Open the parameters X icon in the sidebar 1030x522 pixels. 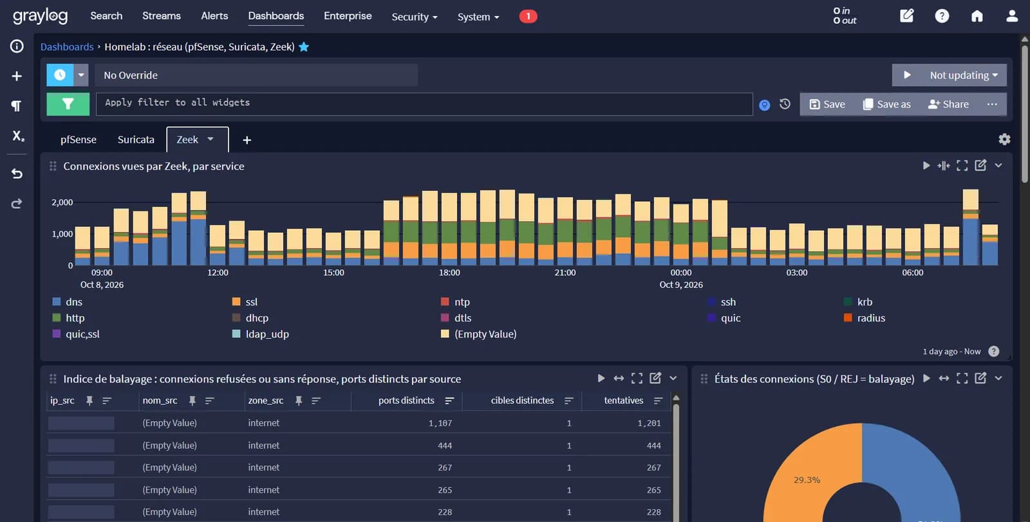click(x=17, y=136)
